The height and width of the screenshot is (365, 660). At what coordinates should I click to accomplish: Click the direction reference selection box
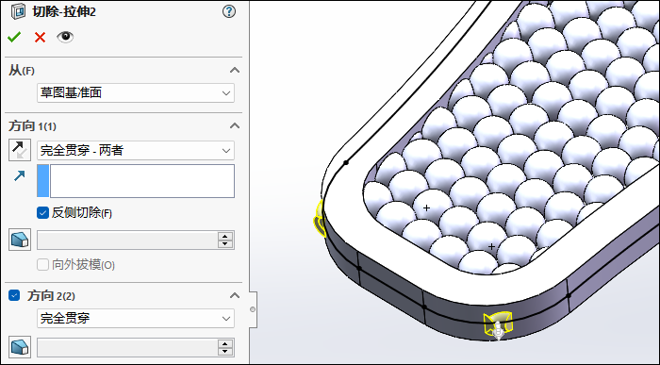136,181
